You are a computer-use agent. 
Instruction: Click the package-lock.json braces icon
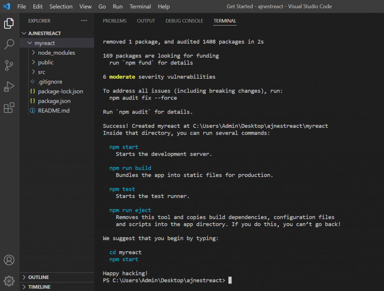[x=33, y=91]
